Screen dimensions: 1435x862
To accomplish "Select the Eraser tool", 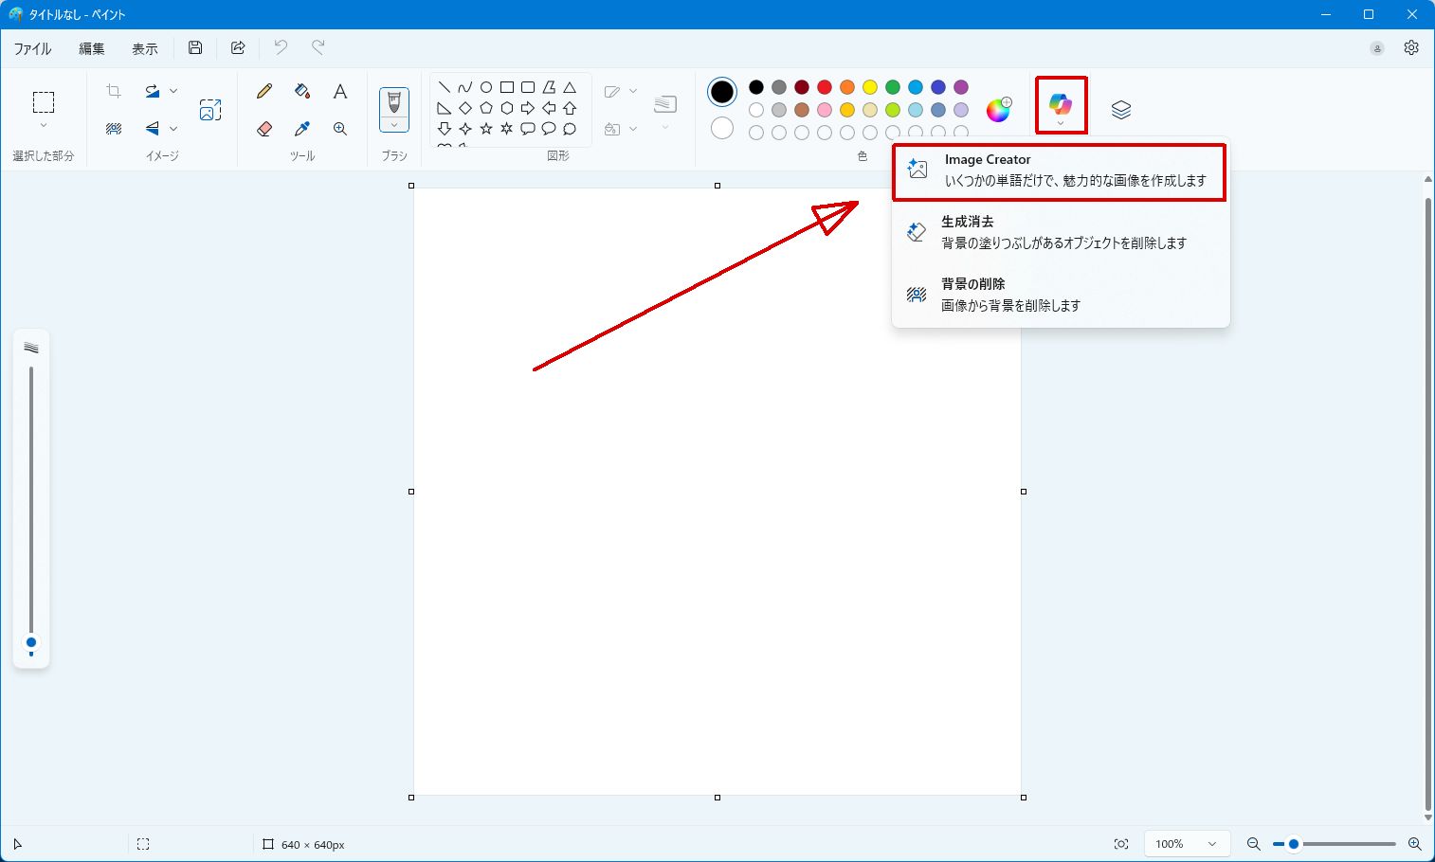I will 264,129.
